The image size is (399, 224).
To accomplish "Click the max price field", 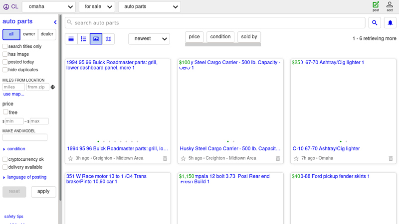I will [39, 121].
